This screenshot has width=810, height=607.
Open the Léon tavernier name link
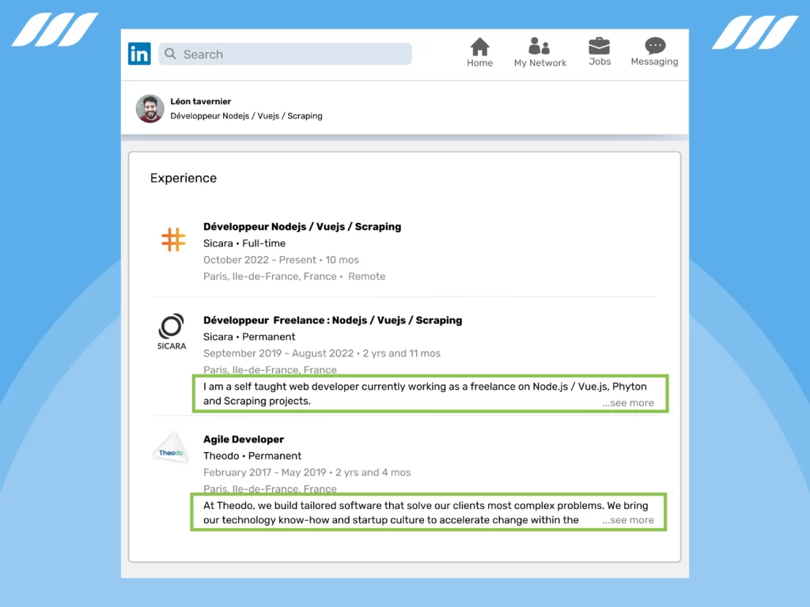pyautogui.click(x=200, y=101)
